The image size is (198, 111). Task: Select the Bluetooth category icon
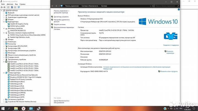[6, 13]
